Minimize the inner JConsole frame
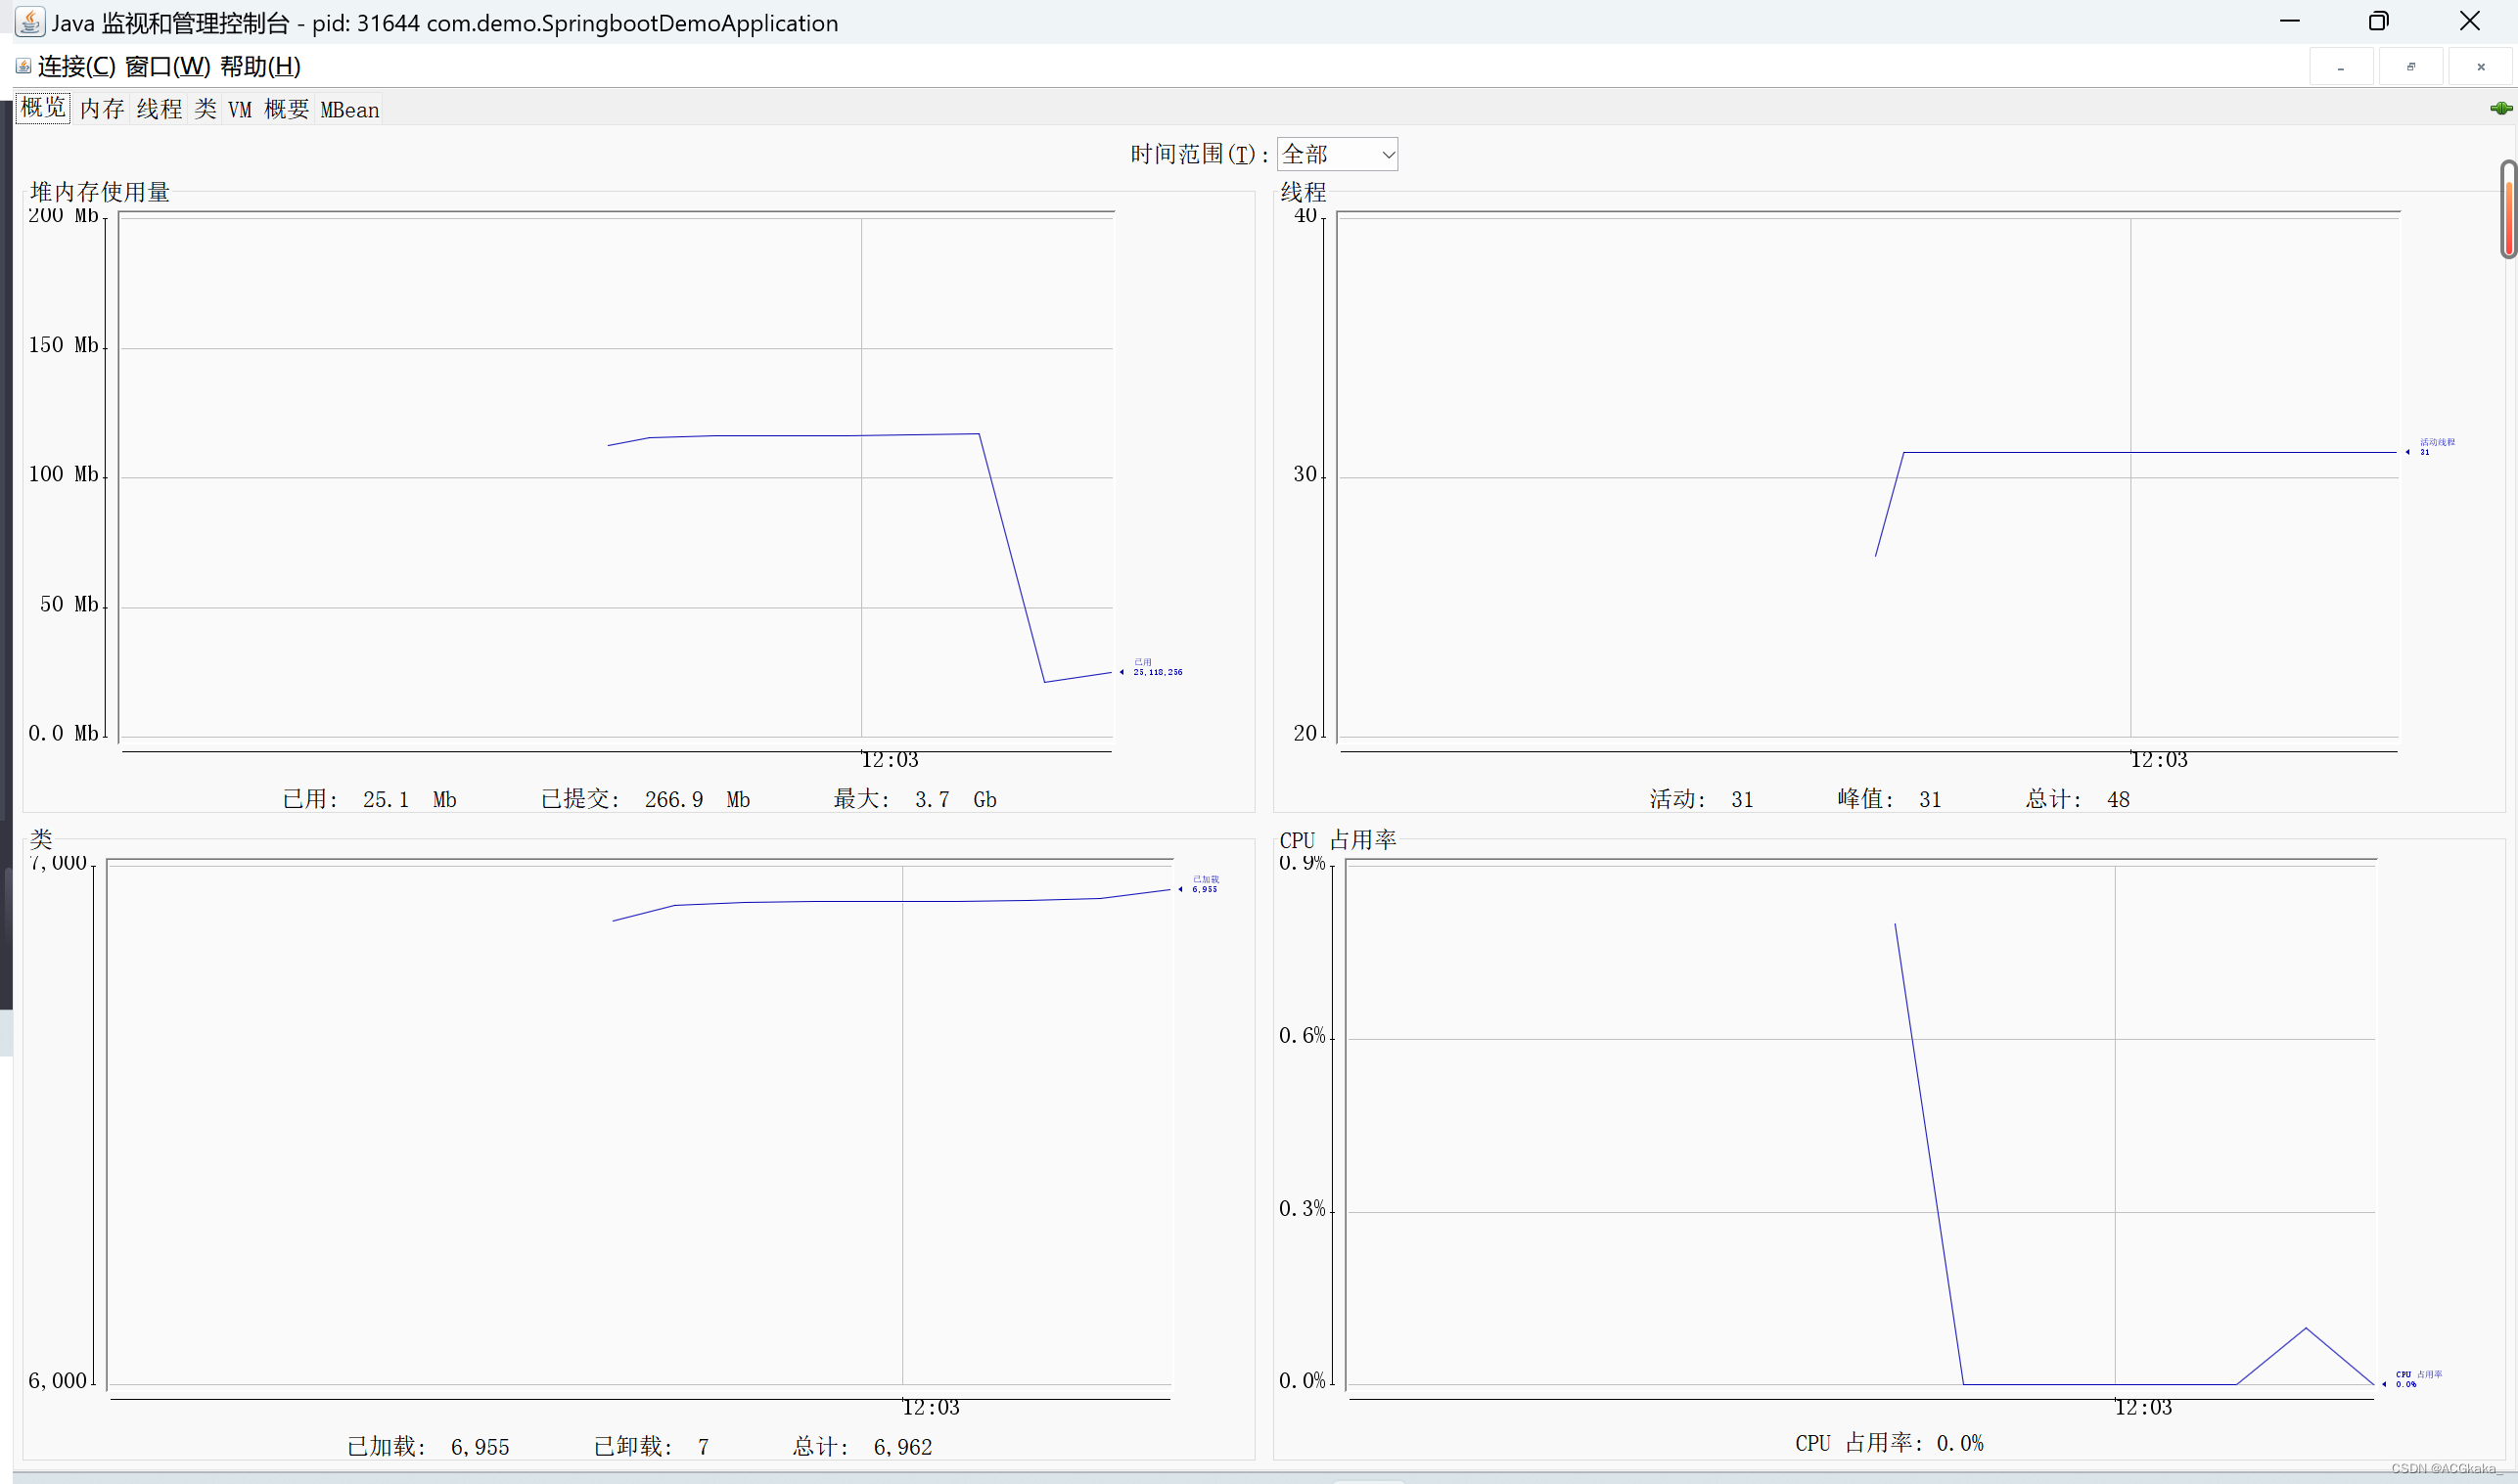This screenshot has width=2518, height=1484. 2341,67
